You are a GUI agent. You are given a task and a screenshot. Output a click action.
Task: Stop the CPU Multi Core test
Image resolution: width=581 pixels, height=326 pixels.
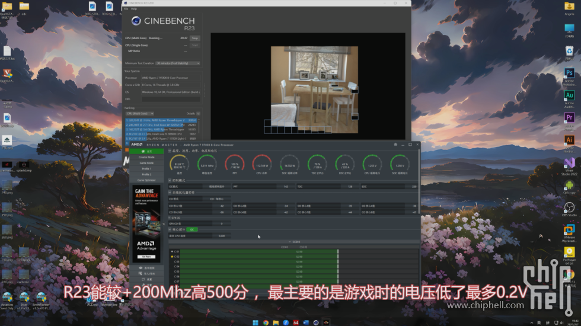pyautogui.click(x=195, y=38)
